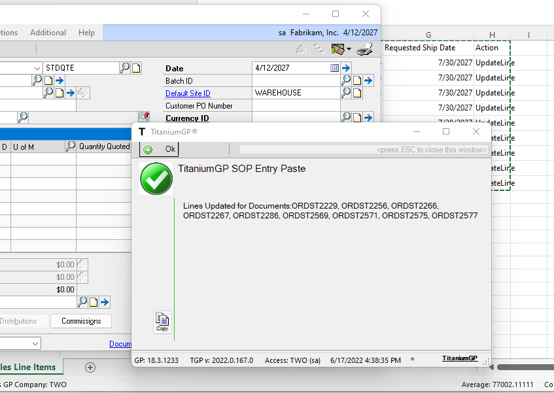Screen dimensions: 554x393
Task: Click blue expansion arrow next to Date
Action: (346, 68)
